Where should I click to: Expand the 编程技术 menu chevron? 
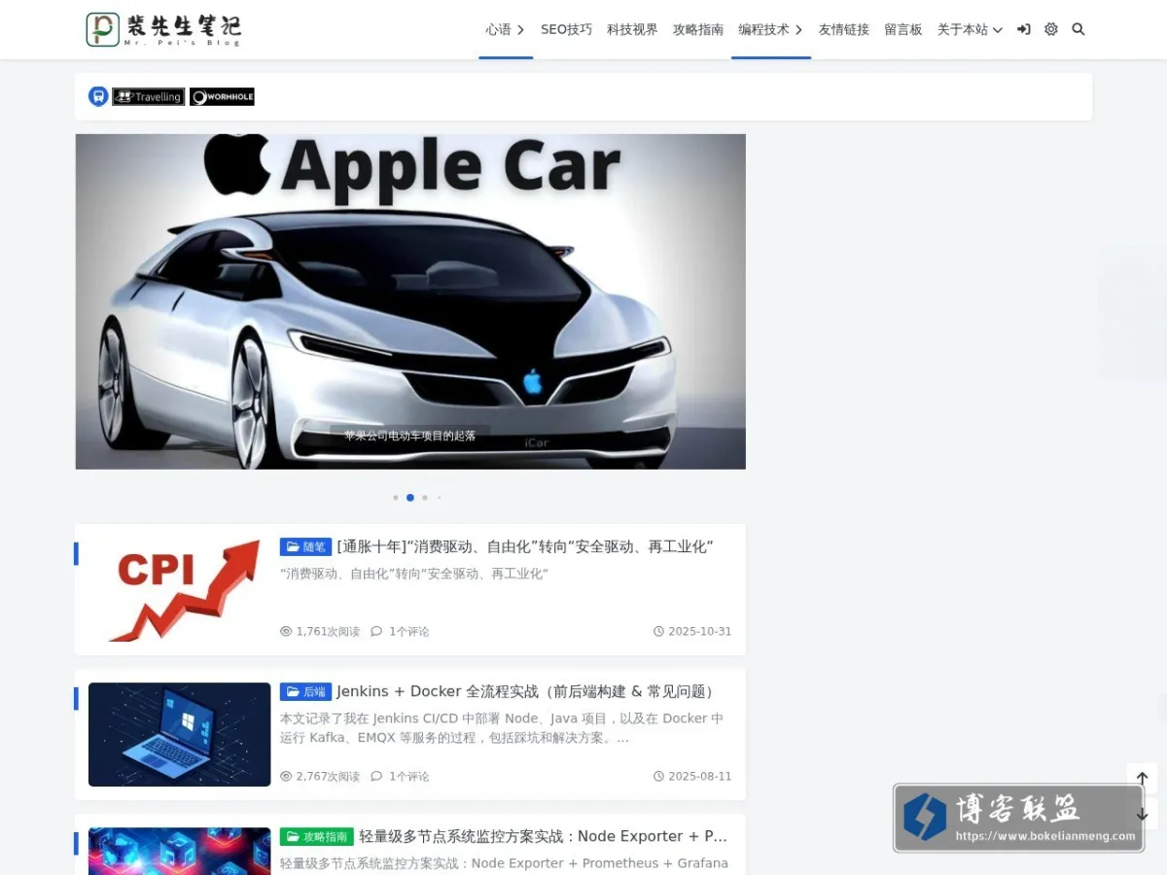[798, 30]
